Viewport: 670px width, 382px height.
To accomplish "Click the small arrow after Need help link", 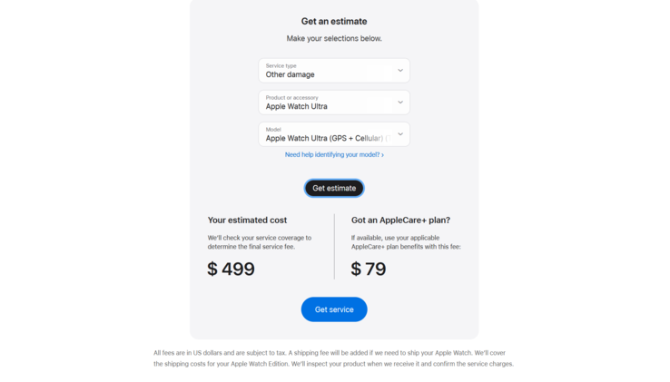I will [x=382, y=155].
